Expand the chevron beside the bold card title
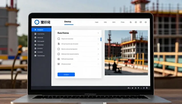Viewport: 182px width, 104px height. click(98, 33)
